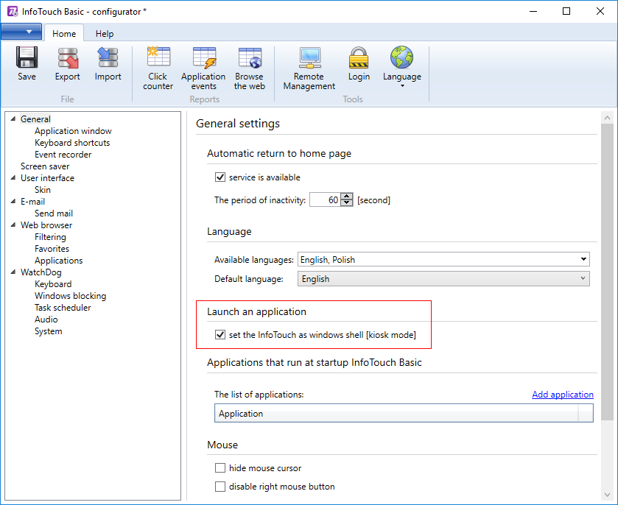
Task: Click the vertical scrollbar thumb
Action: click(x=607, y=272)
